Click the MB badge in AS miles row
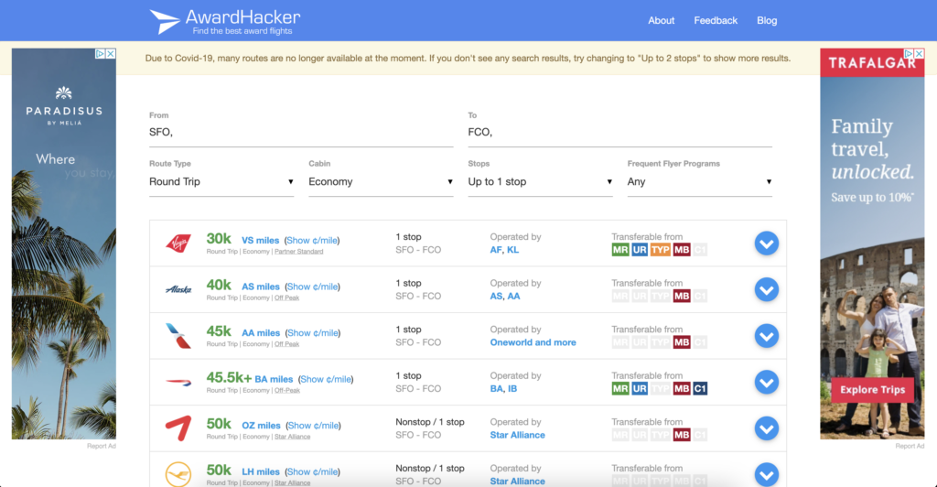The height and width of the screenshot is (487, 937). click(681, 296)
